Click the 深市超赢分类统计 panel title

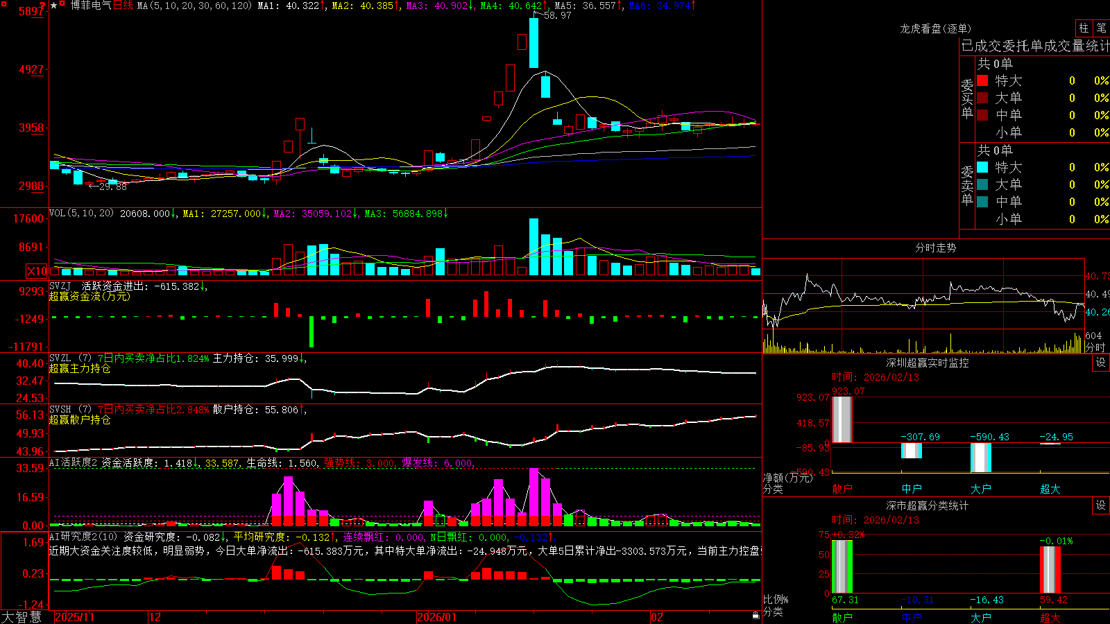[928, 505]
